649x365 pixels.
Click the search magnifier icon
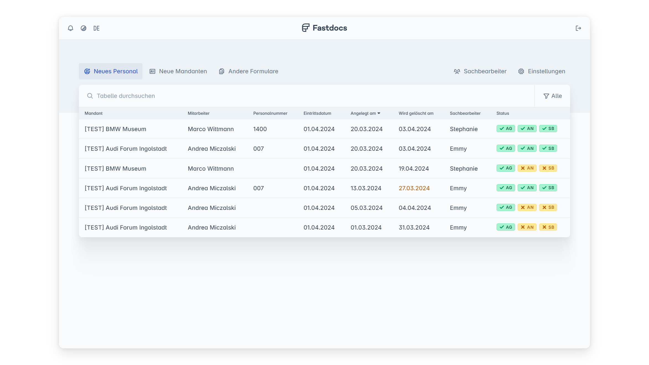(90, 96)
